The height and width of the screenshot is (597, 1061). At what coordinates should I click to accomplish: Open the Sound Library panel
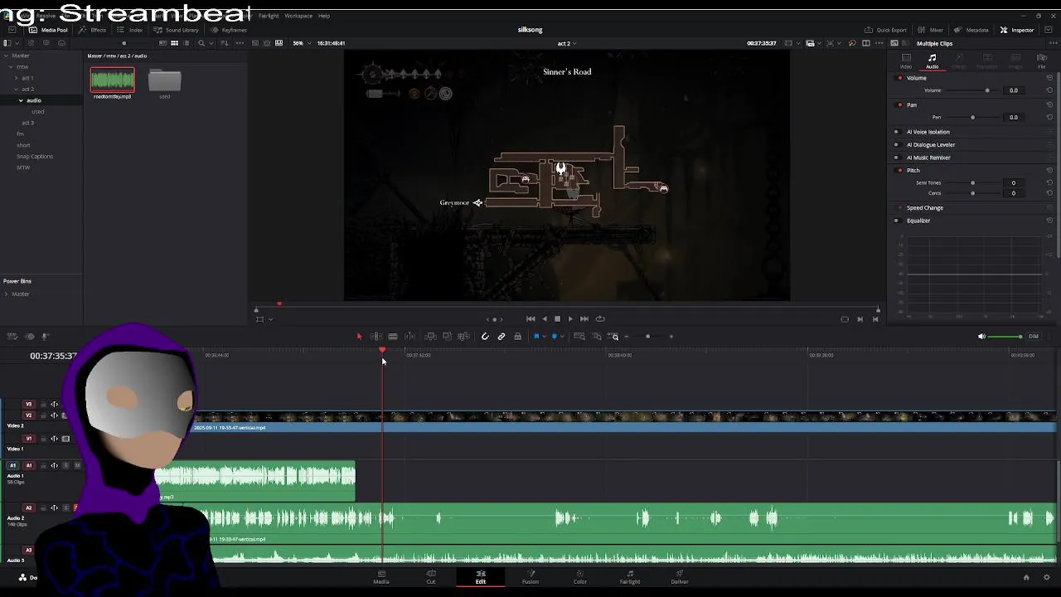[176, 30]
